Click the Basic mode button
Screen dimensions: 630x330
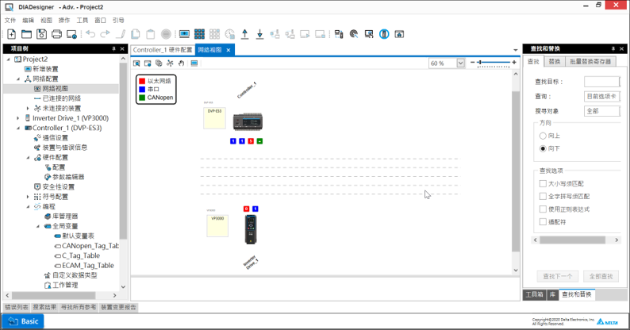22,321
